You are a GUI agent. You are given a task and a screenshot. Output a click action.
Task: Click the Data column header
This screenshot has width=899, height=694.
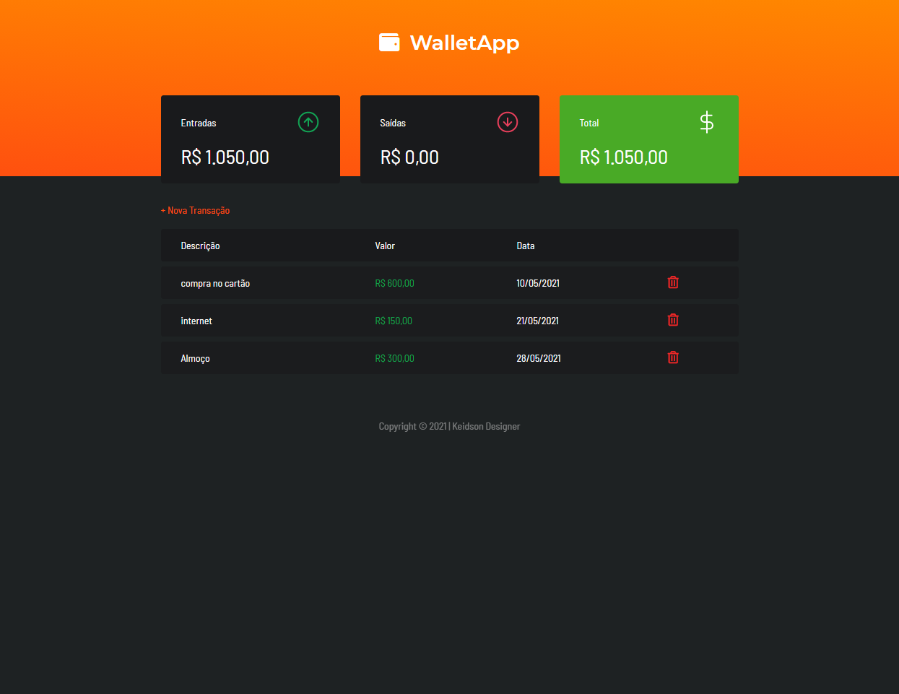pyautogui.click(x=526, y=246)
